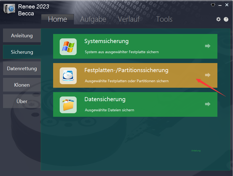Screen dimensions: 233x176
Task: Open the Über sidebar item
Action: pos(22,101)
